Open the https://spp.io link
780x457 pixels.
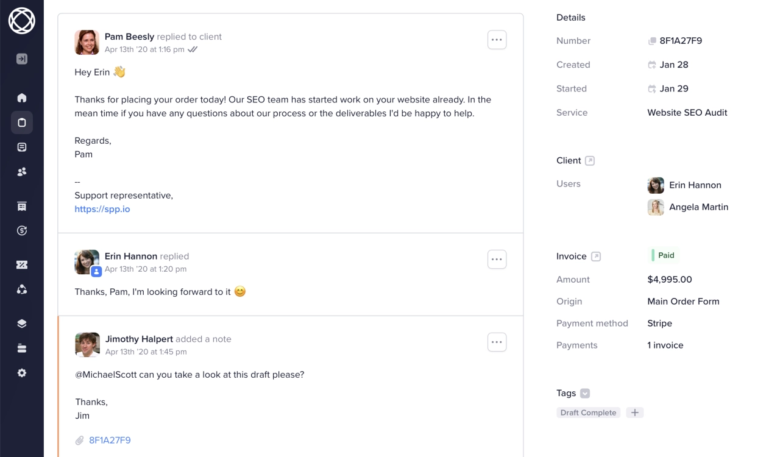click(x=102, y=209)
